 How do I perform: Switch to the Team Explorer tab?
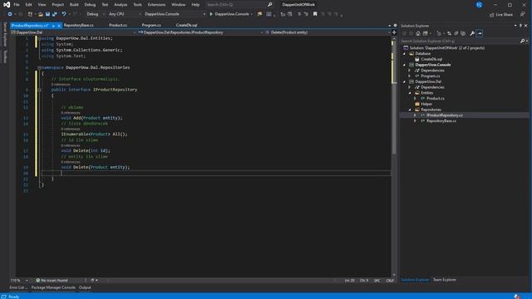pos(445,280)
